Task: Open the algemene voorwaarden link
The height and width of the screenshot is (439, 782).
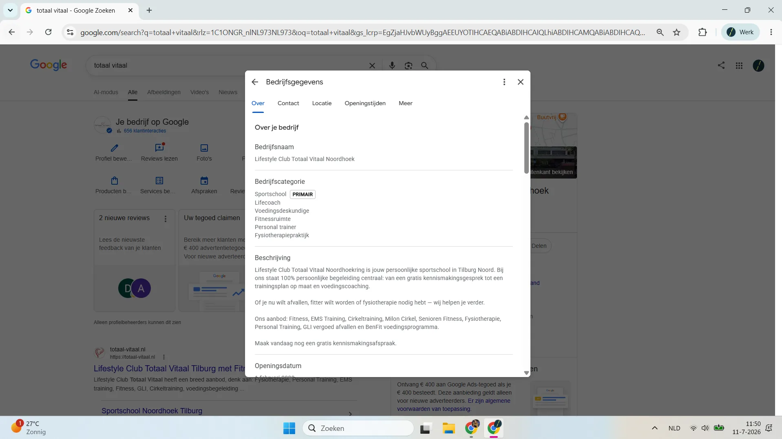Action: point(454,405)
